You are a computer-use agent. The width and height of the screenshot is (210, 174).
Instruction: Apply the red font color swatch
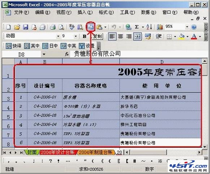pos(194,36)
